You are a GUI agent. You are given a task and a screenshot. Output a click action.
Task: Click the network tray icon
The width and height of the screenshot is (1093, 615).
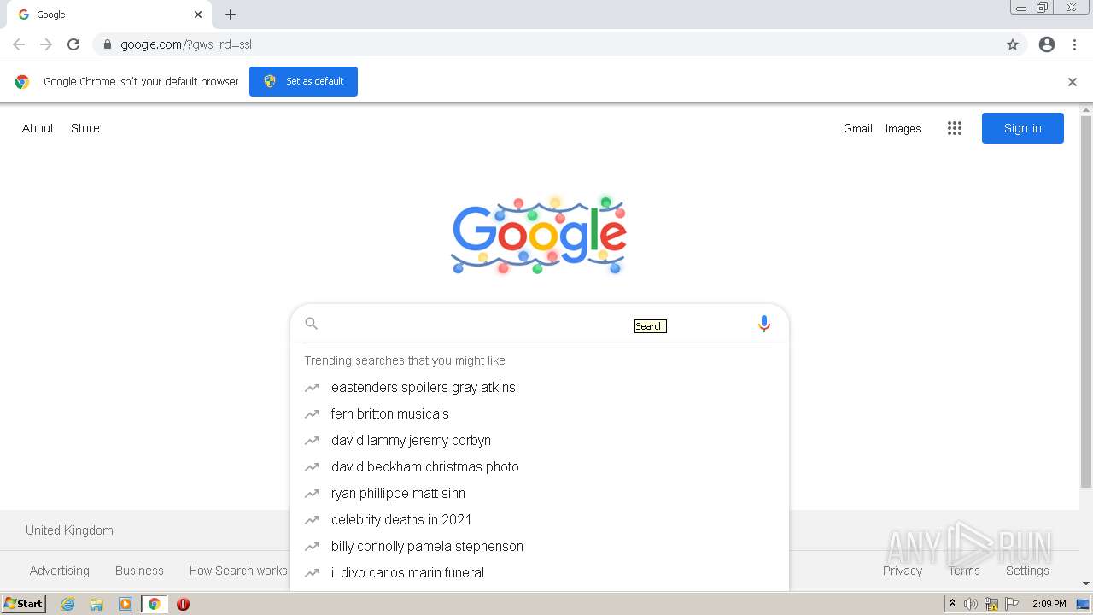pos(991,604)
